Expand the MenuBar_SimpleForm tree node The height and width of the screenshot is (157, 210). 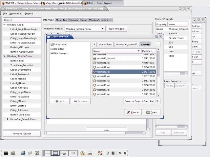click(8, 119)
